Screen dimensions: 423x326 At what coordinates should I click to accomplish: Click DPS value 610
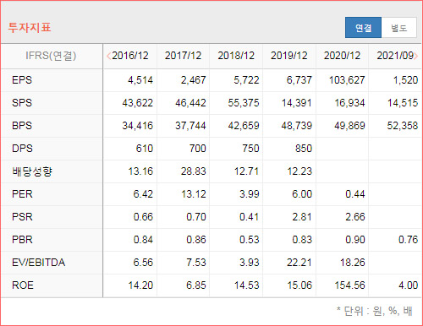click(x=145, y=149)
